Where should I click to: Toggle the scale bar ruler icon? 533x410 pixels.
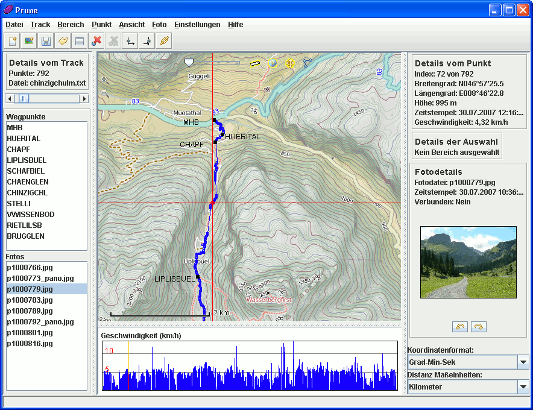(x=255, y=63)
